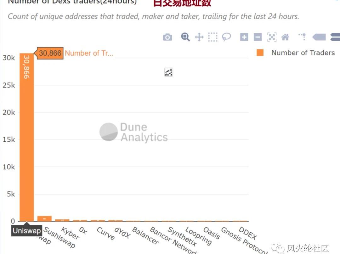Enable compare data on hover

point(335,37)
